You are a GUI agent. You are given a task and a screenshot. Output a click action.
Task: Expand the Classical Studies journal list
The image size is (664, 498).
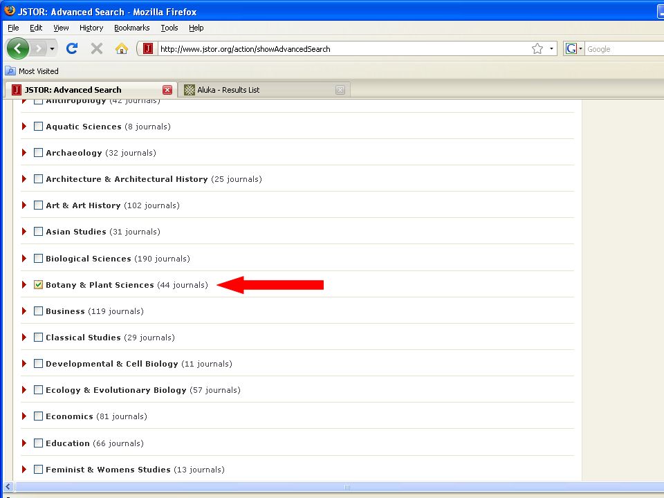pyautogui.click(x=24, y=337)
